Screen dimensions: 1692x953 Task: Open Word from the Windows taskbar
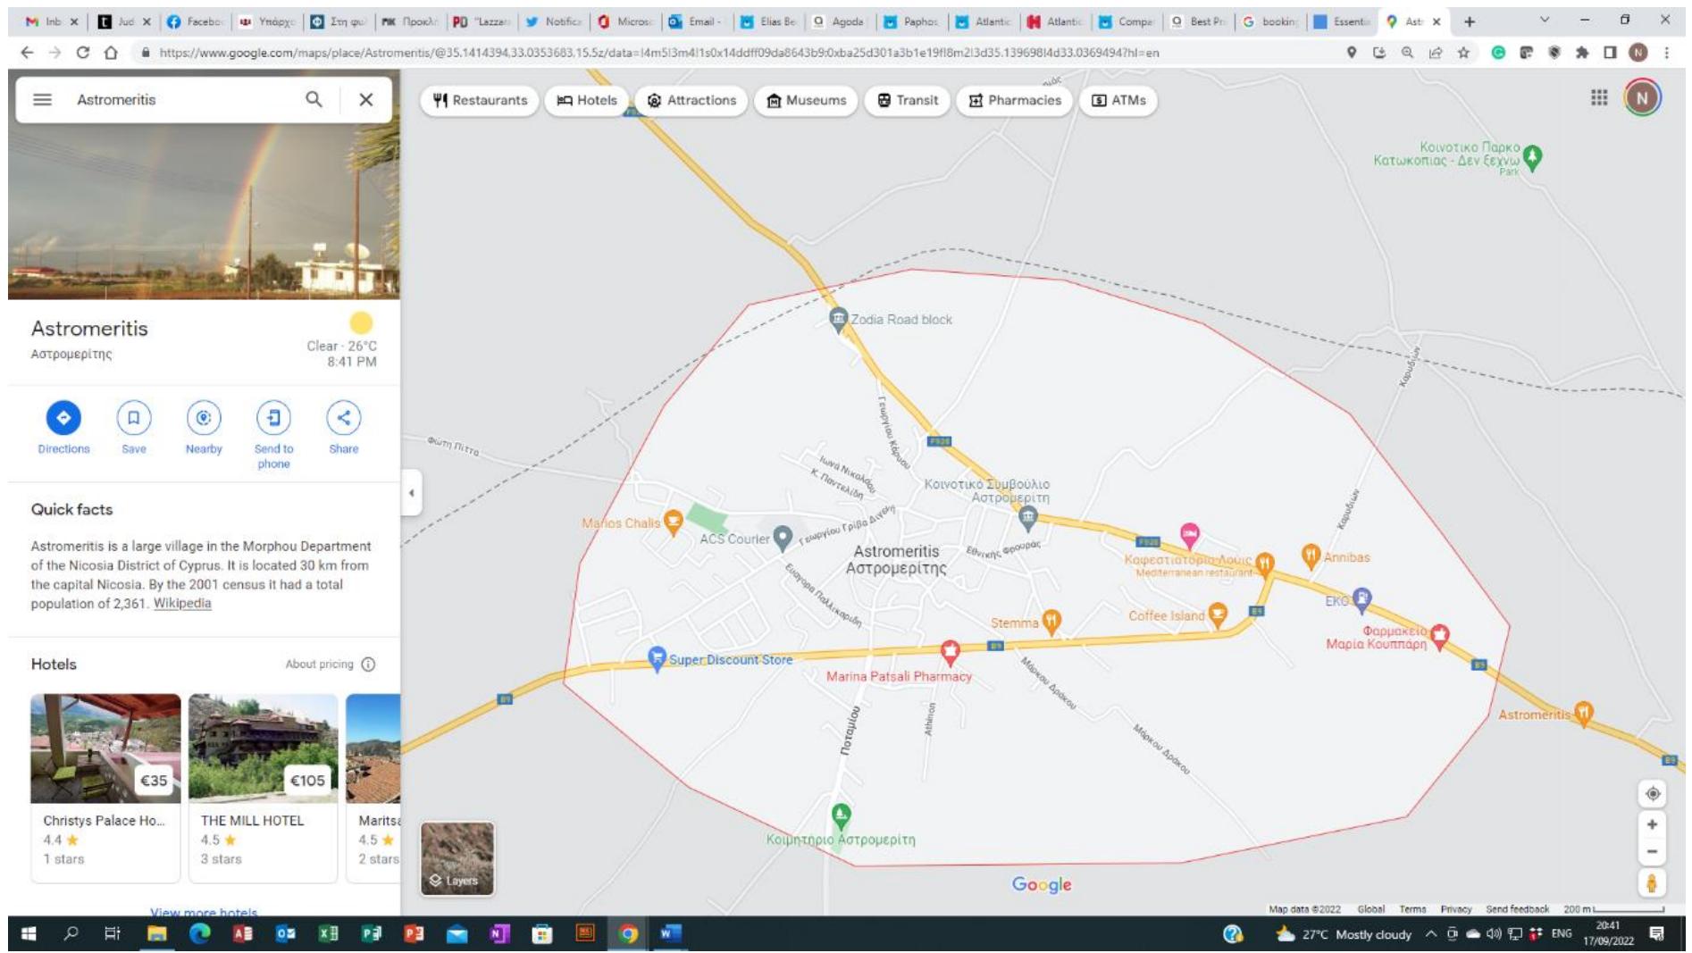670,933
